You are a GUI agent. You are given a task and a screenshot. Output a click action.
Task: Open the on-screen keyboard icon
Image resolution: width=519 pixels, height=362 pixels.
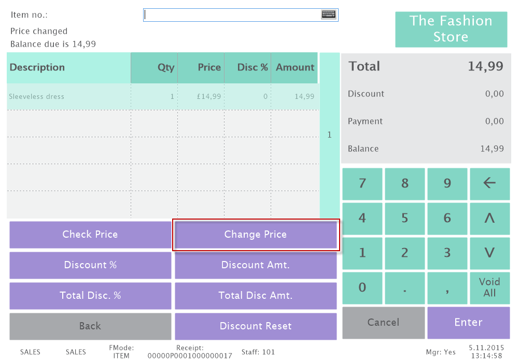tap(329, 15)
